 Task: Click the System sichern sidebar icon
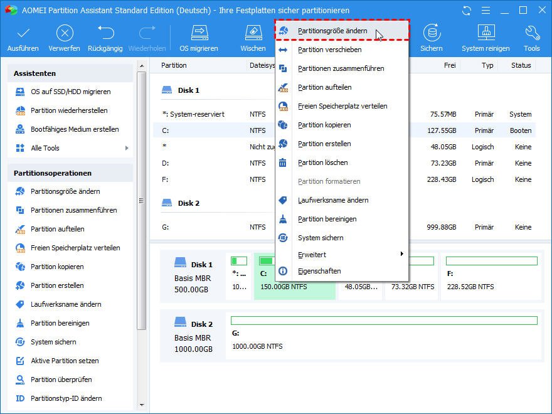click(x=20, y=342)
